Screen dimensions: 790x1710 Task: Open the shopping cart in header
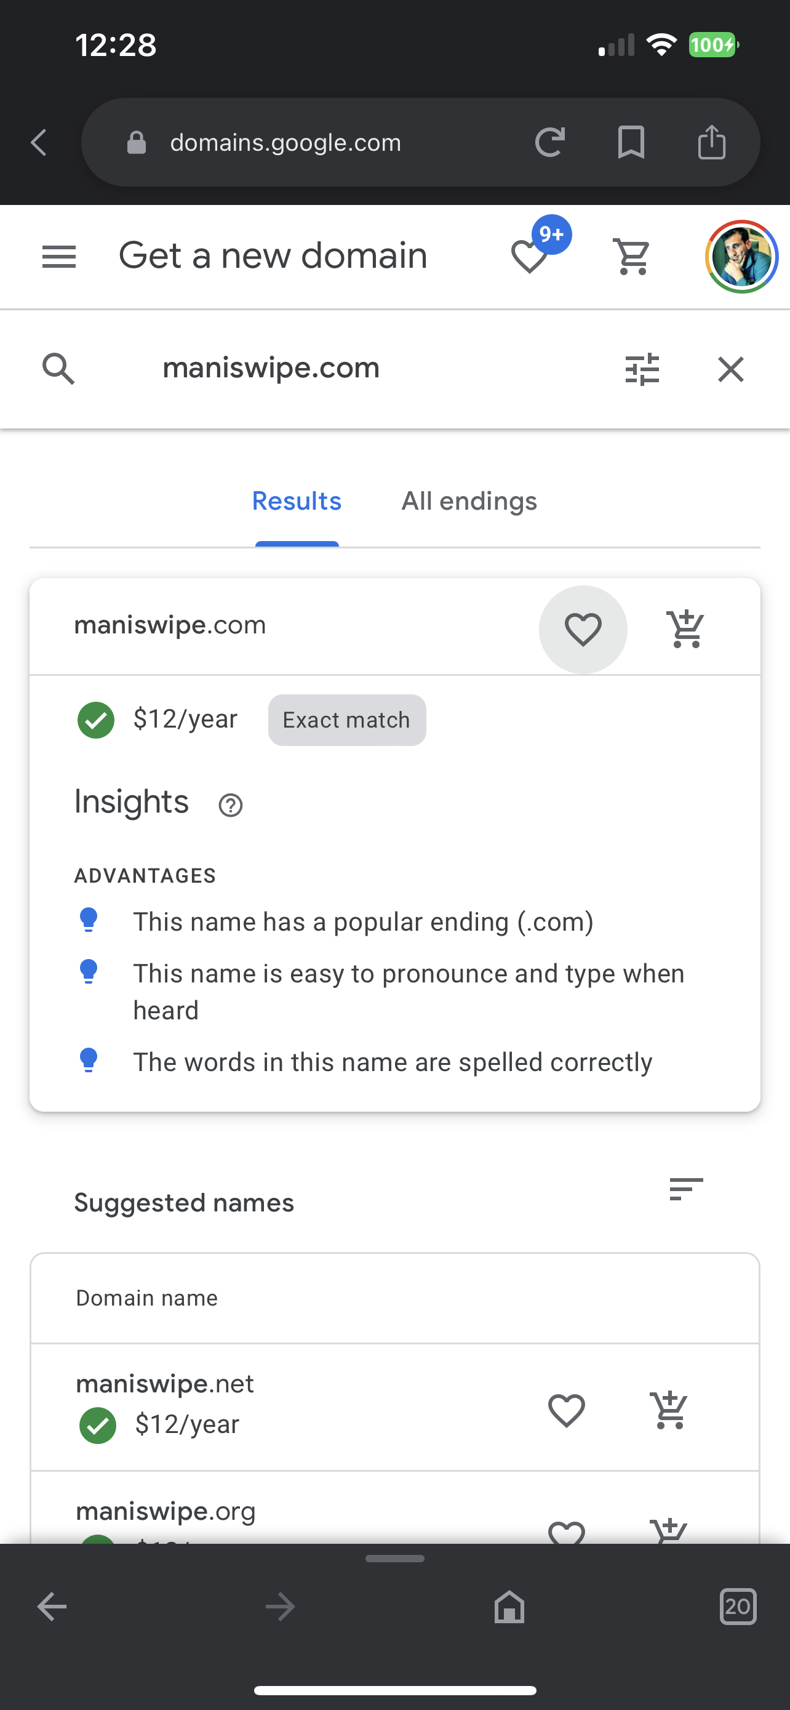pos(632,256)
